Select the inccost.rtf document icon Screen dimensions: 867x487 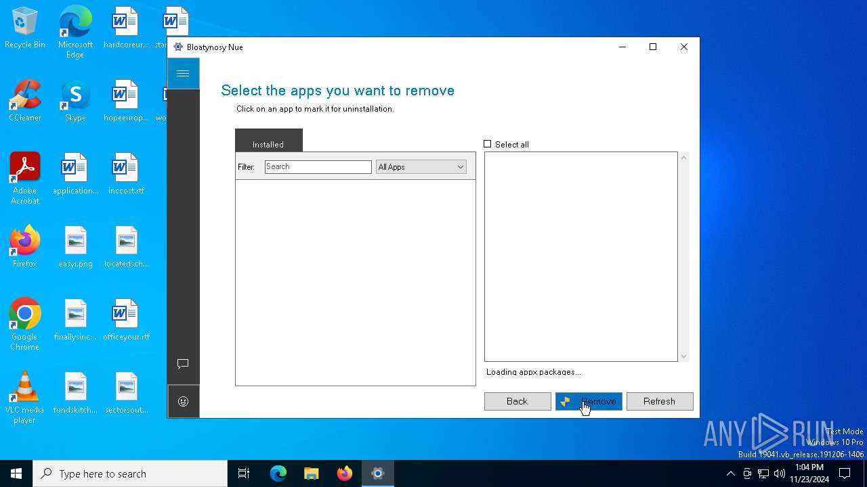126,174
